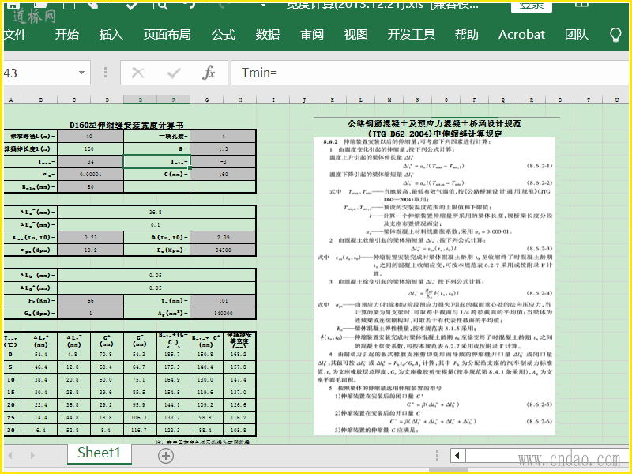The width and height of the screenshot is (632, 474).
Task: Switch to the 公式 tab
Action: tap(224, 35)
